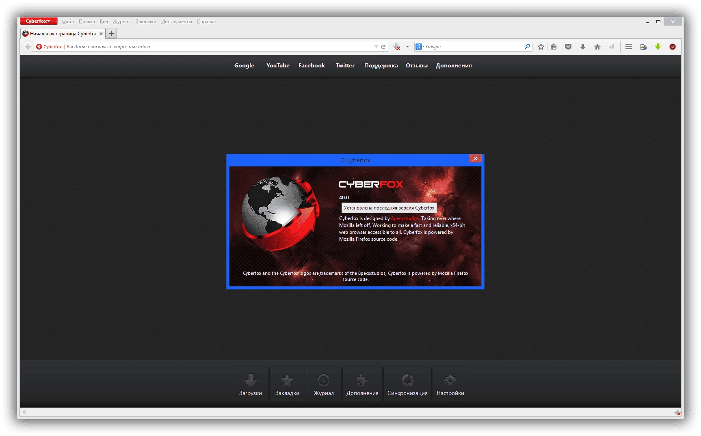
Task: Close the О Cyberfox dialog
Action: pyautogui.click(x=475, y=158)
